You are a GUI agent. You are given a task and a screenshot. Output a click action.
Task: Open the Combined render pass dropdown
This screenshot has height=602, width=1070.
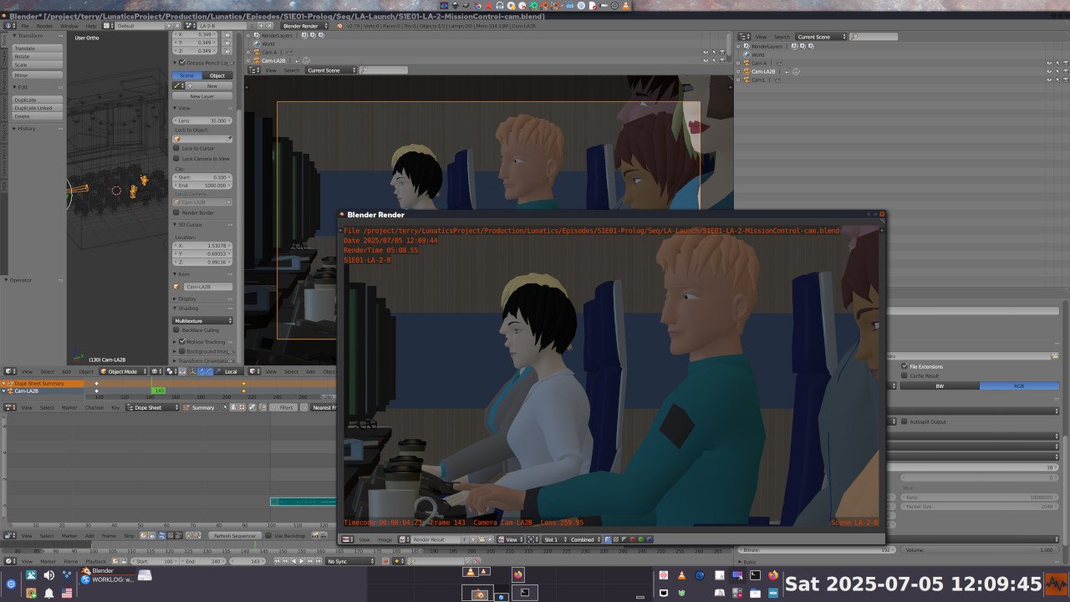584,539
